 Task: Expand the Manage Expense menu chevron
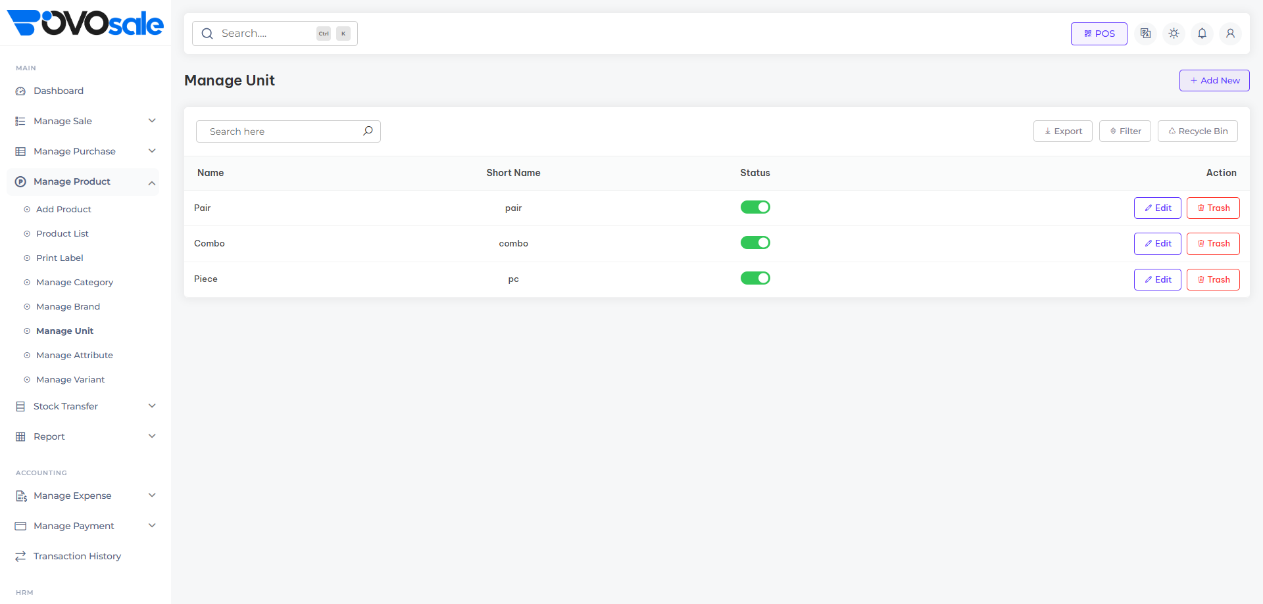(x=152, y=496)
